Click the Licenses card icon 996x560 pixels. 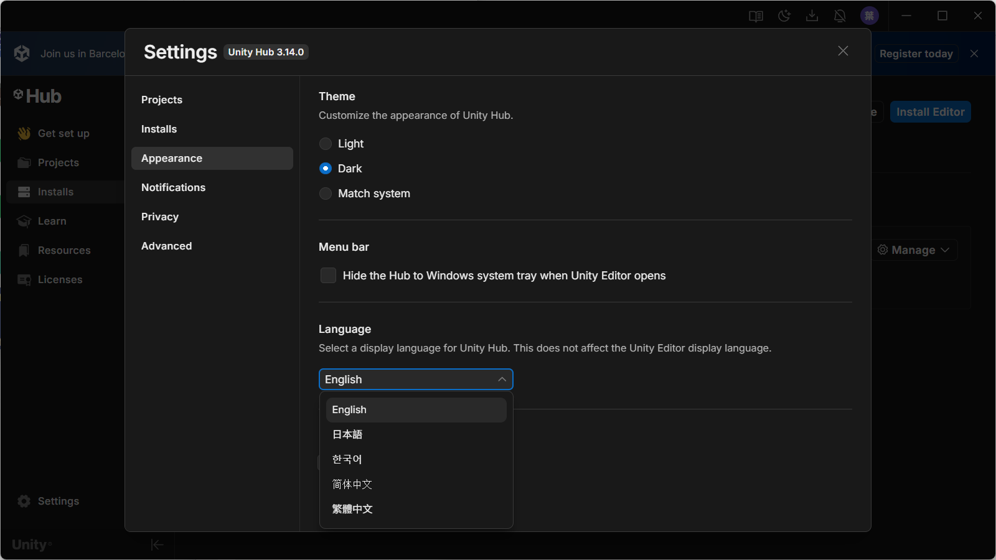tap(24, 279)
